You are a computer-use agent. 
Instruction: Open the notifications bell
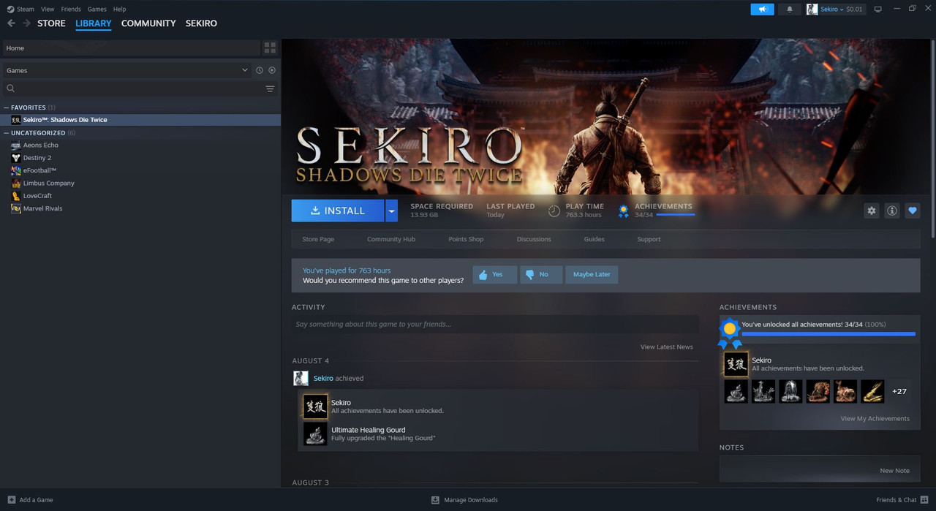tap(789, 10)
